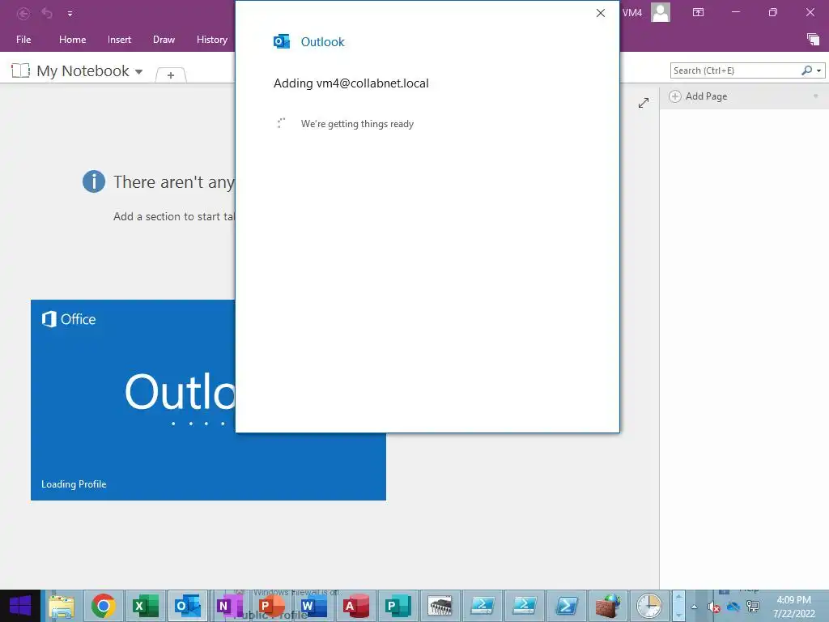Viewport: 829px width, 622px height.
Task: Click the Loading Profile text on splash
Action: coord(74,484)
